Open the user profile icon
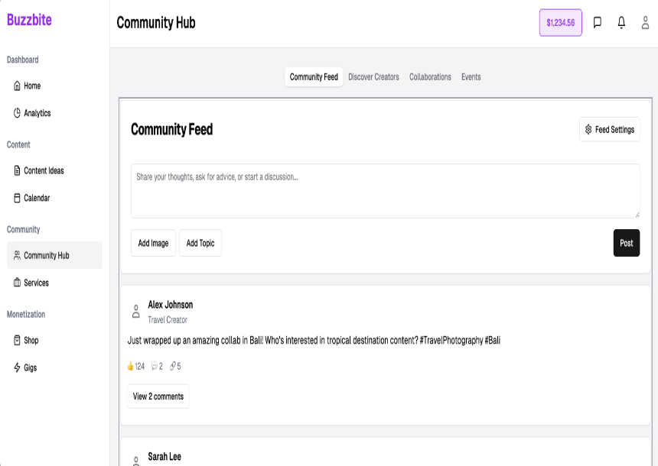658x466 pixels. click(645, 23)
